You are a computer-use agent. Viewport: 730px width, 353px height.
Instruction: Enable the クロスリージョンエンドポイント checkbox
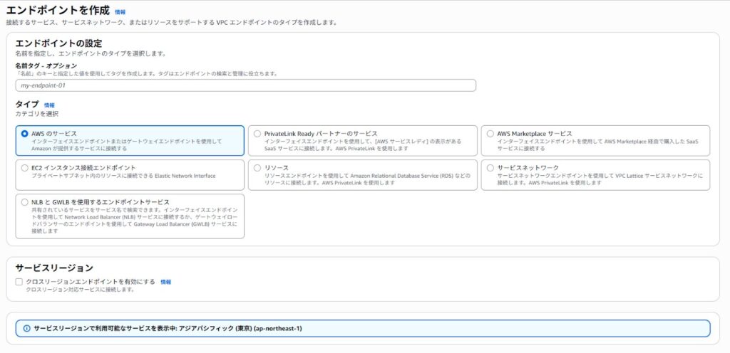coord(19,282)
